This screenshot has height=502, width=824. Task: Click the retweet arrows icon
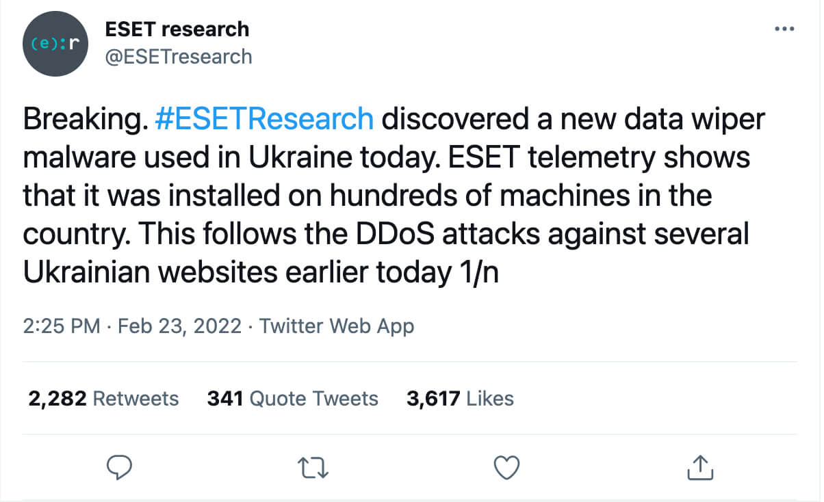point(314,468)
